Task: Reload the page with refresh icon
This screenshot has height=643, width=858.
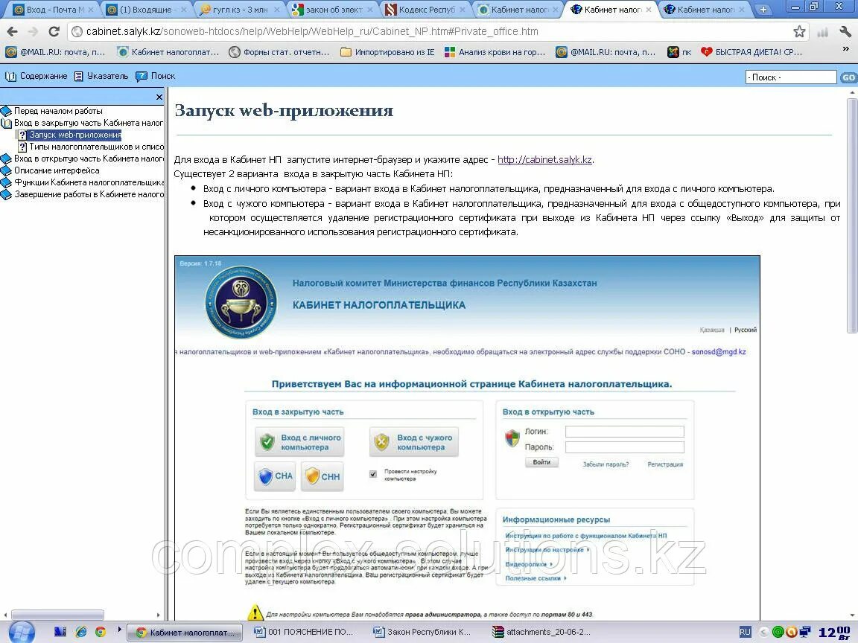Action: click(x=54, y=32)
